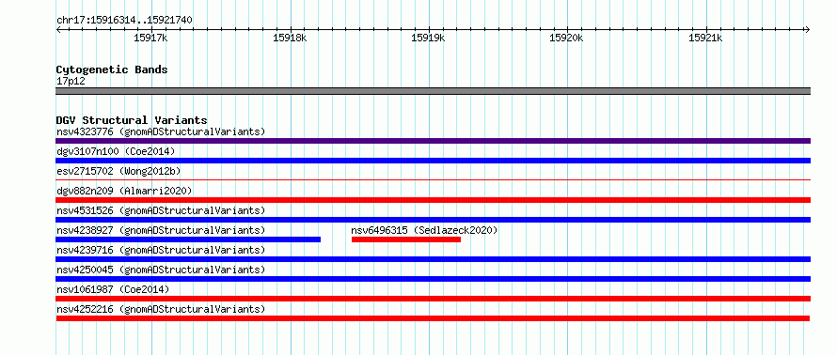Click the chr17:15916314..15921740 coordinates label
Image resolution: width=837 pixels, height=355 pixels.
pyautogui.click(x=124, y=21)
